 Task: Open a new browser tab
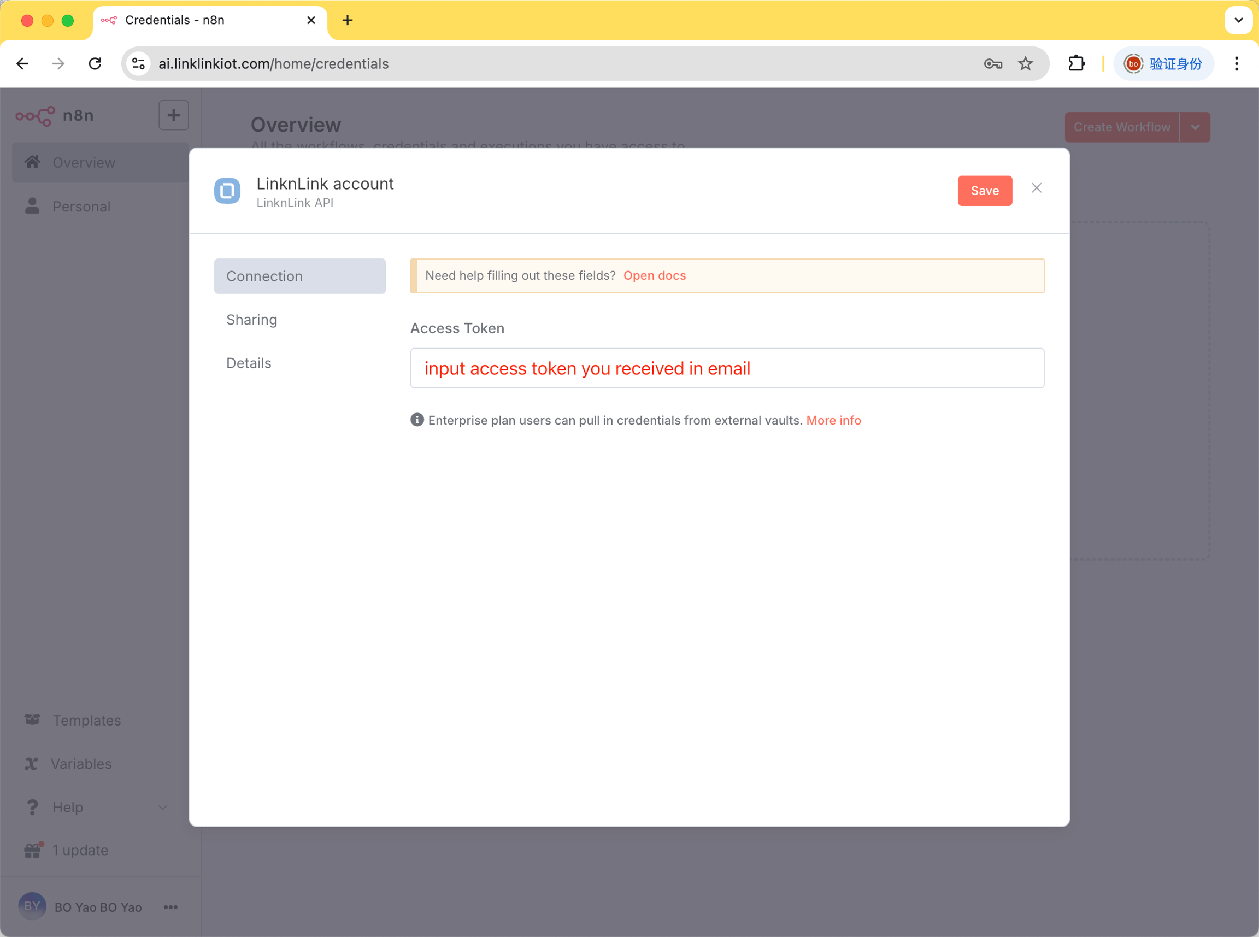[348, 20]
